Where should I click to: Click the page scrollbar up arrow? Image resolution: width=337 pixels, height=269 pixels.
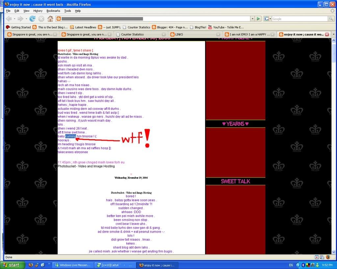tap(334, 40)
